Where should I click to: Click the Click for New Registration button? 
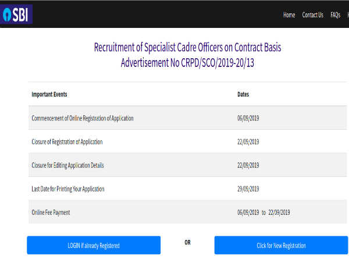click(281, 245)
